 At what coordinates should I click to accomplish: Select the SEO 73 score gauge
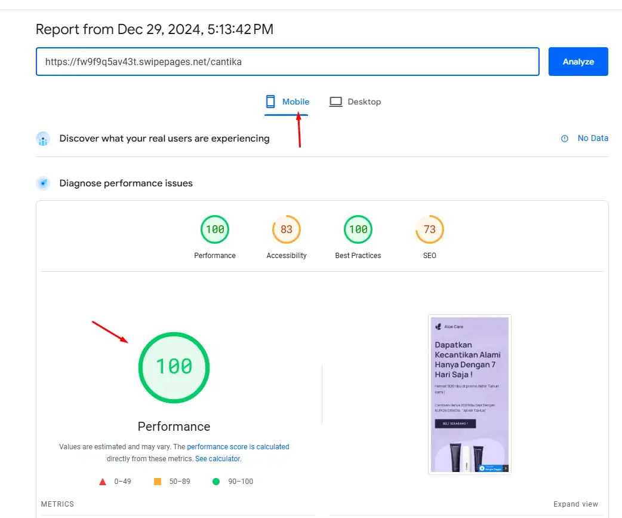(x=430, y=229)
